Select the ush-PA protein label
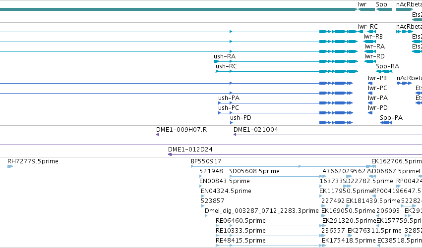This screenshot has height=248, width=422. (229, 98)
